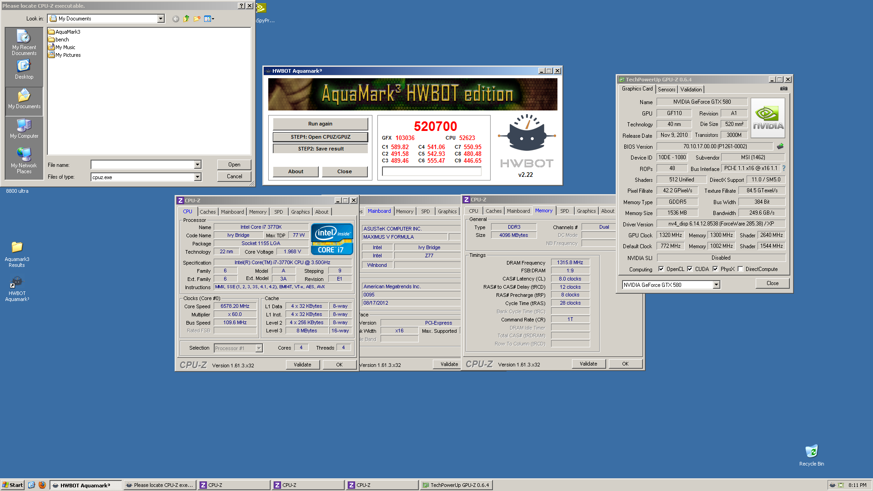Click BIOS save icon in GPU-Z

[x=780, y=146]
